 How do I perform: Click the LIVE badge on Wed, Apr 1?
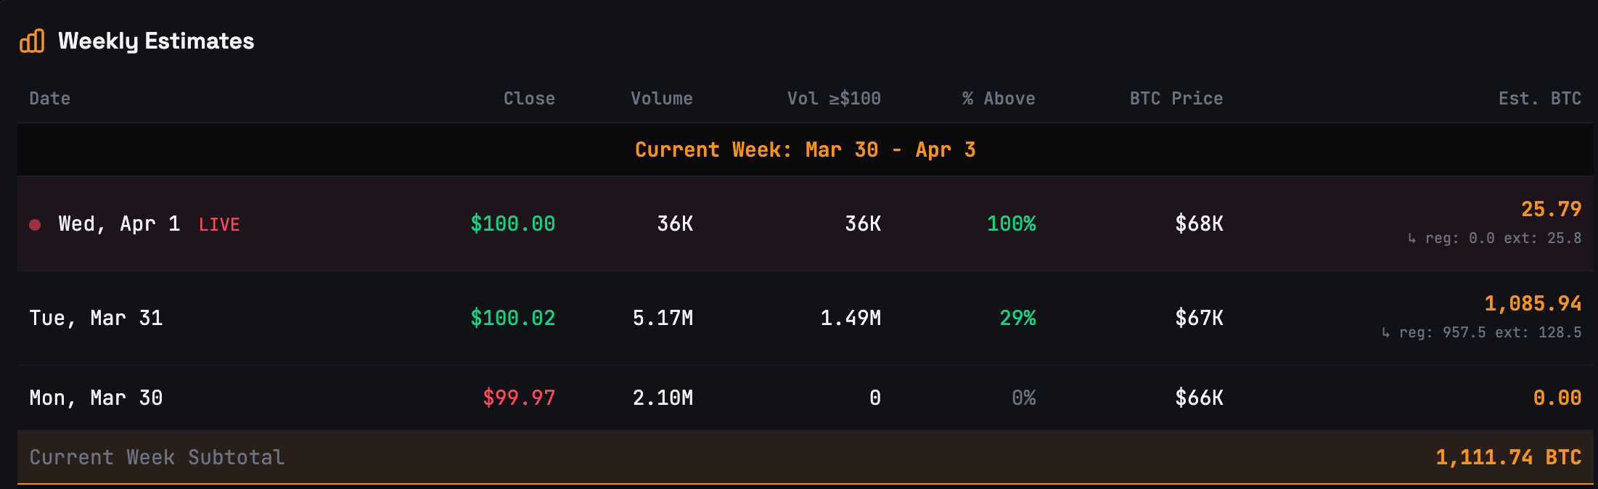[x=219, y=224]
